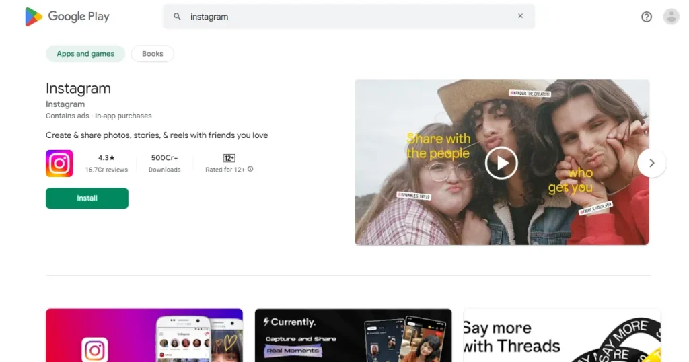Open the Instagram promo banner card
The width and height of the screenshot is (689, 362).
144,335
